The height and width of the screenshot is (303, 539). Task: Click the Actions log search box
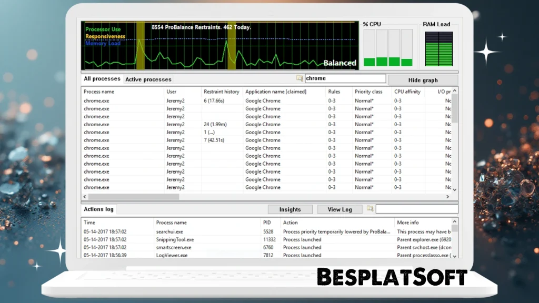[416, 209]
